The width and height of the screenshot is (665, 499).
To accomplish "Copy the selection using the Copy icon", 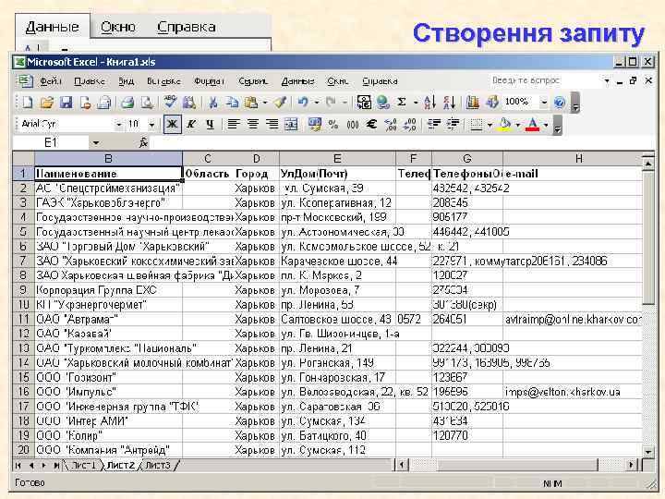I will click(232, 103).
